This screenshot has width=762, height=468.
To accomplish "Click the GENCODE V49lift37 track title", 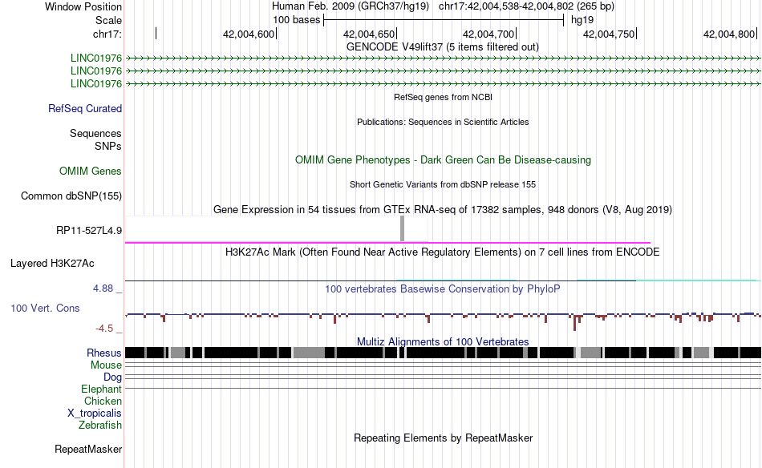I will pos(442,47).
